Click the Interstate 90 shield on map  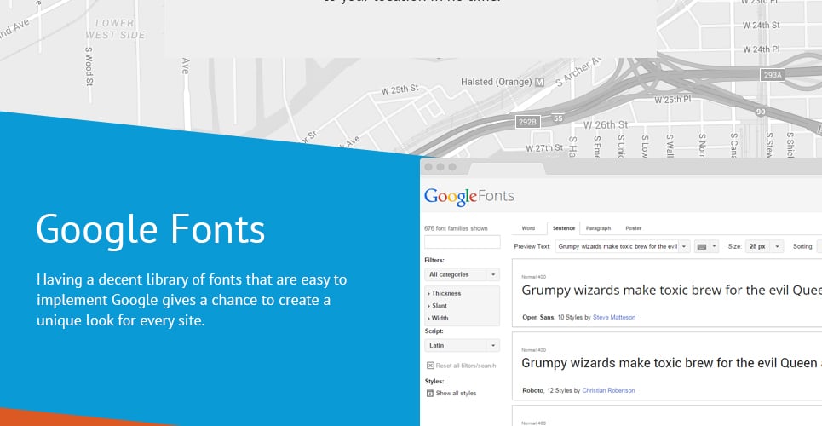[761, 112]
